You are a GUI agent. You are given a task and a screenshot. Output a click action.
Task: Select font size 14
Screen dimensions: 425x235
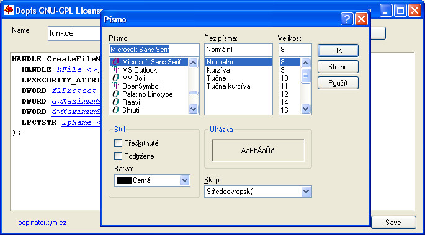coord(290,102)
